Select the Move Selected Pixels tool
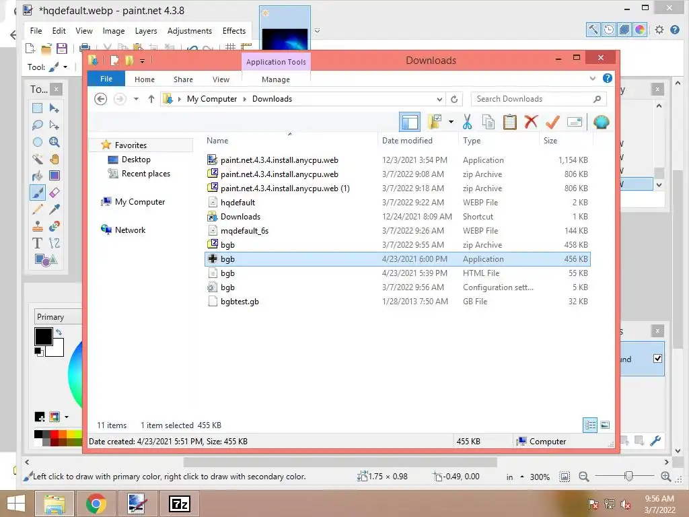689x517 pixels. [x=55, y=108]
